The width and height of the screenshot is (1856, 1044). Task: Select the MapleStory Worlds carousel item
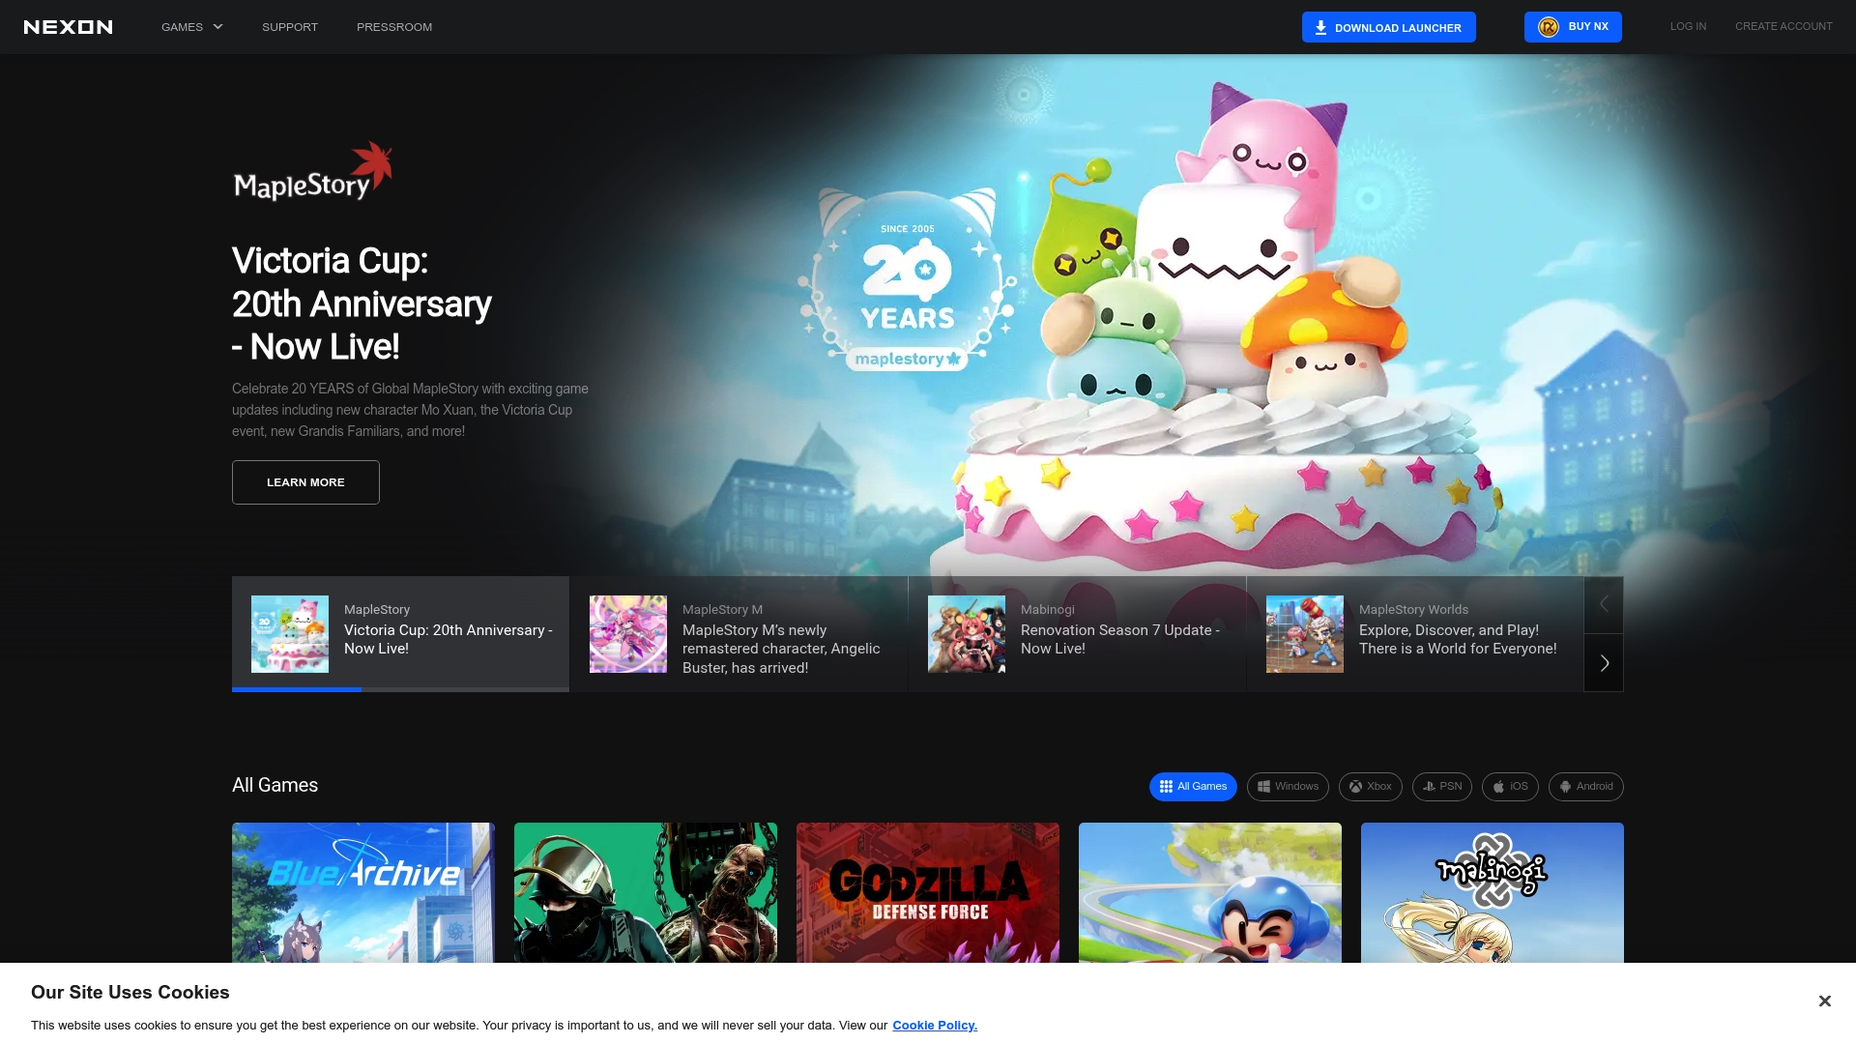(x=1415, y=634)
